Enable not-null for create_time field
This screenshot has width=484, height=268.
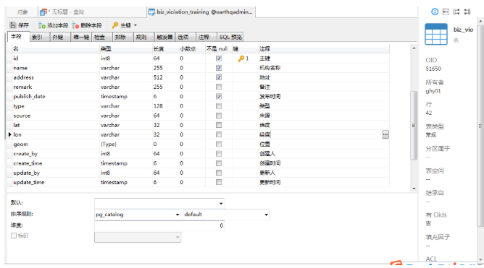(x=219, y=163)
